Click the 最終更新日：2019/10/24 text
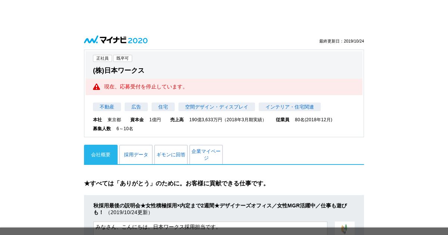448x235 pixels. (x=342, y=41)
